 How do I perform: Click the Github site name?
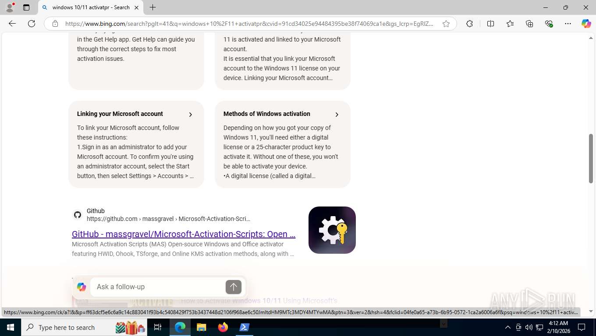point(96,211)
